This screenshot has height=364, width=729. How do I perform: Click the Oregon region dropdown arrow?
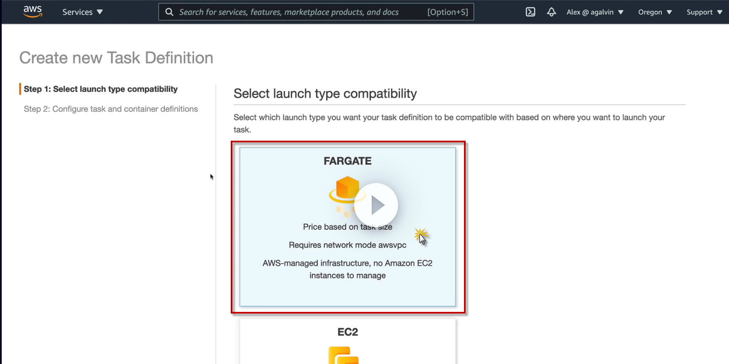point(669,12)
